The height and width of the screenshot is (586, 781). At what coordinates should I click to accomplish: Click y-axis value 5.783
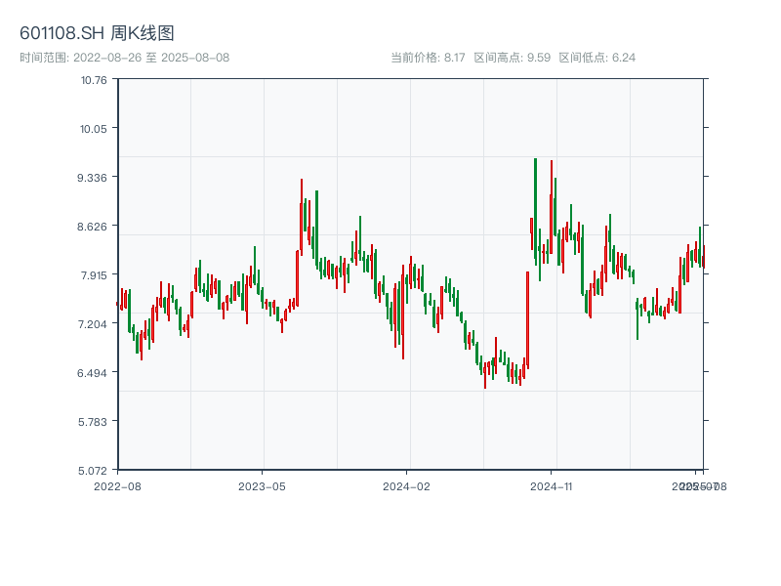coord(92,422)
